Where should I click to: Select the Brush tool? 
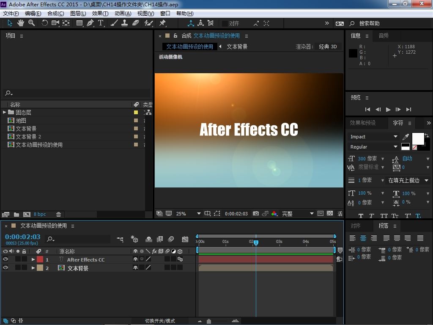(114, 23)
